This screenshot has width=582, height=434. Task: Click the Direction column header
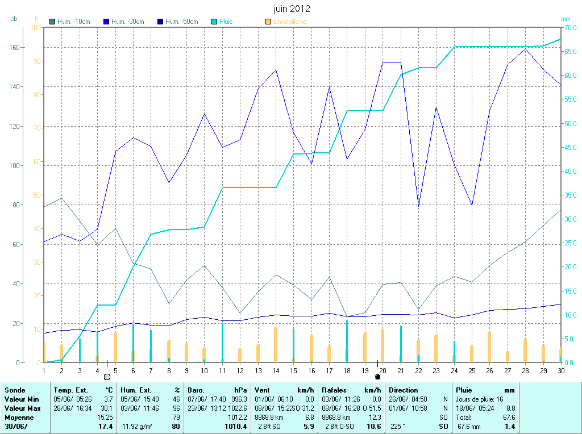[x=404, y=390]
